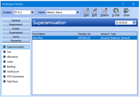Select Superannuation in the Payments list
The image size is (140, 97).
[16, 47]
